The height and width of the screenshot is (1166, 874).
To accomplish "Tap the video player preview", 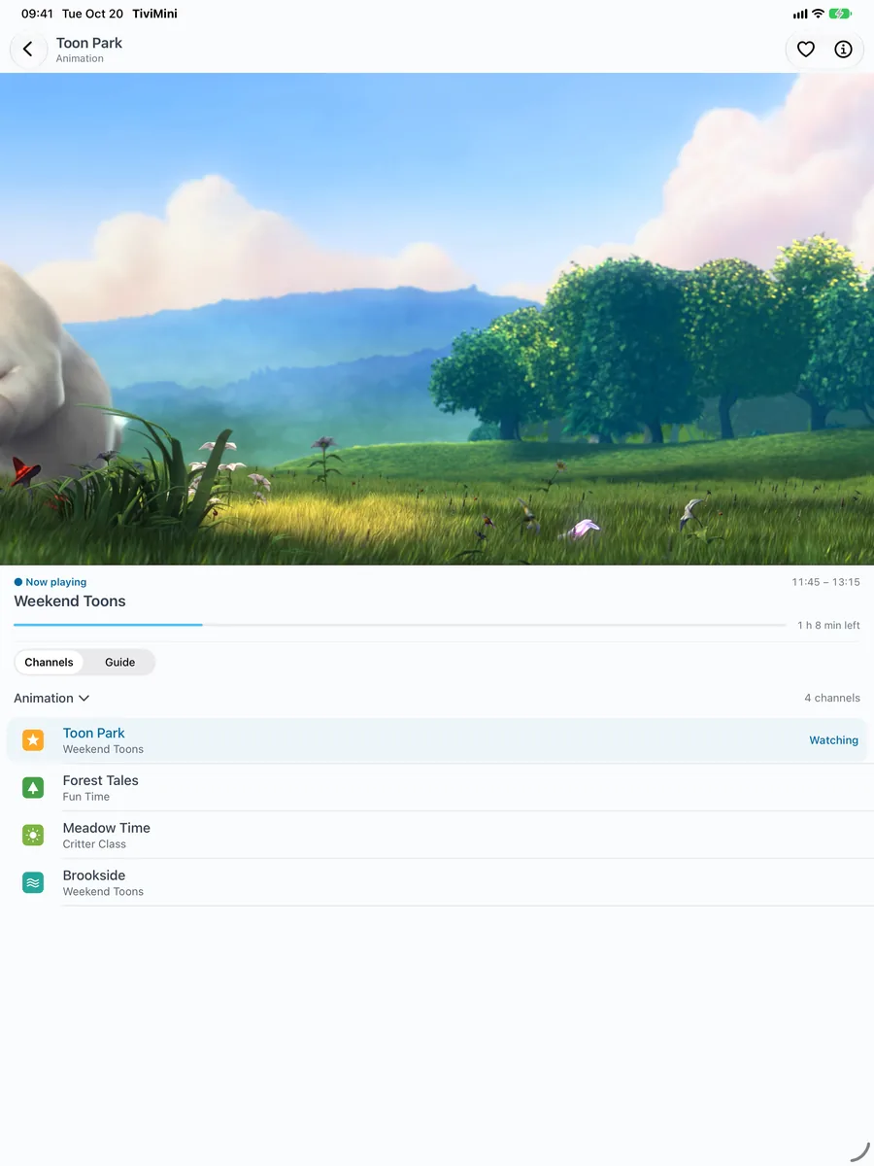I will [437, 319].
